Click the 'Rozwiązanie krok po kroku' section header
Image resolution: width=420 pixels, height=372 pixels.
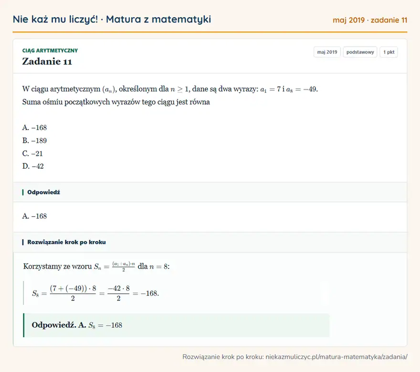[210, 242]
